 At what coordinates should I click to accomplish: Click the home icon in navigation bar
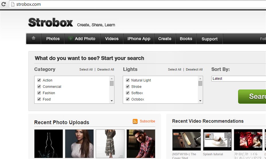(x=34, y=39)
